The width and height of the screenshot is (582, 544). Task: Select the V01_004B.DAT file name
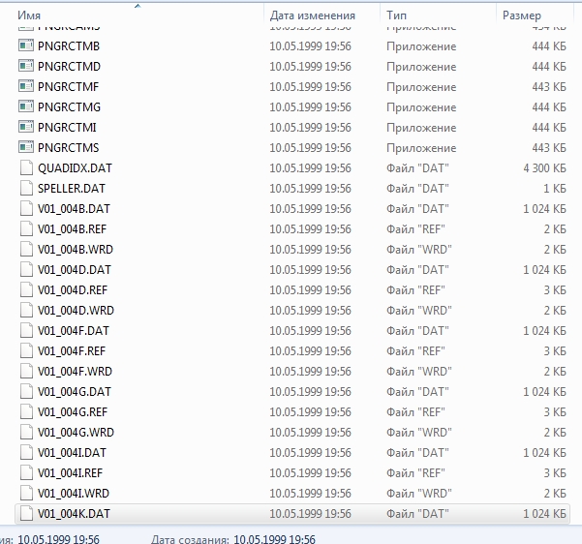[x=74, y=209]
